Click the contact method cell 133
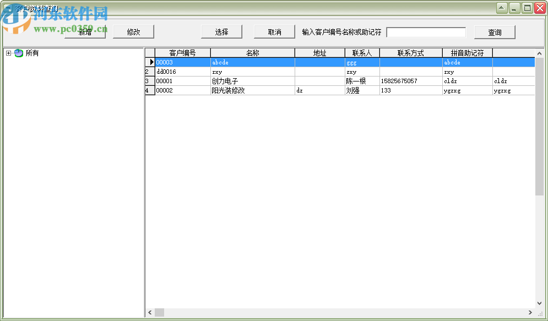Image resolution: width=548 pixels, height=321 pixels. [411, 90]
